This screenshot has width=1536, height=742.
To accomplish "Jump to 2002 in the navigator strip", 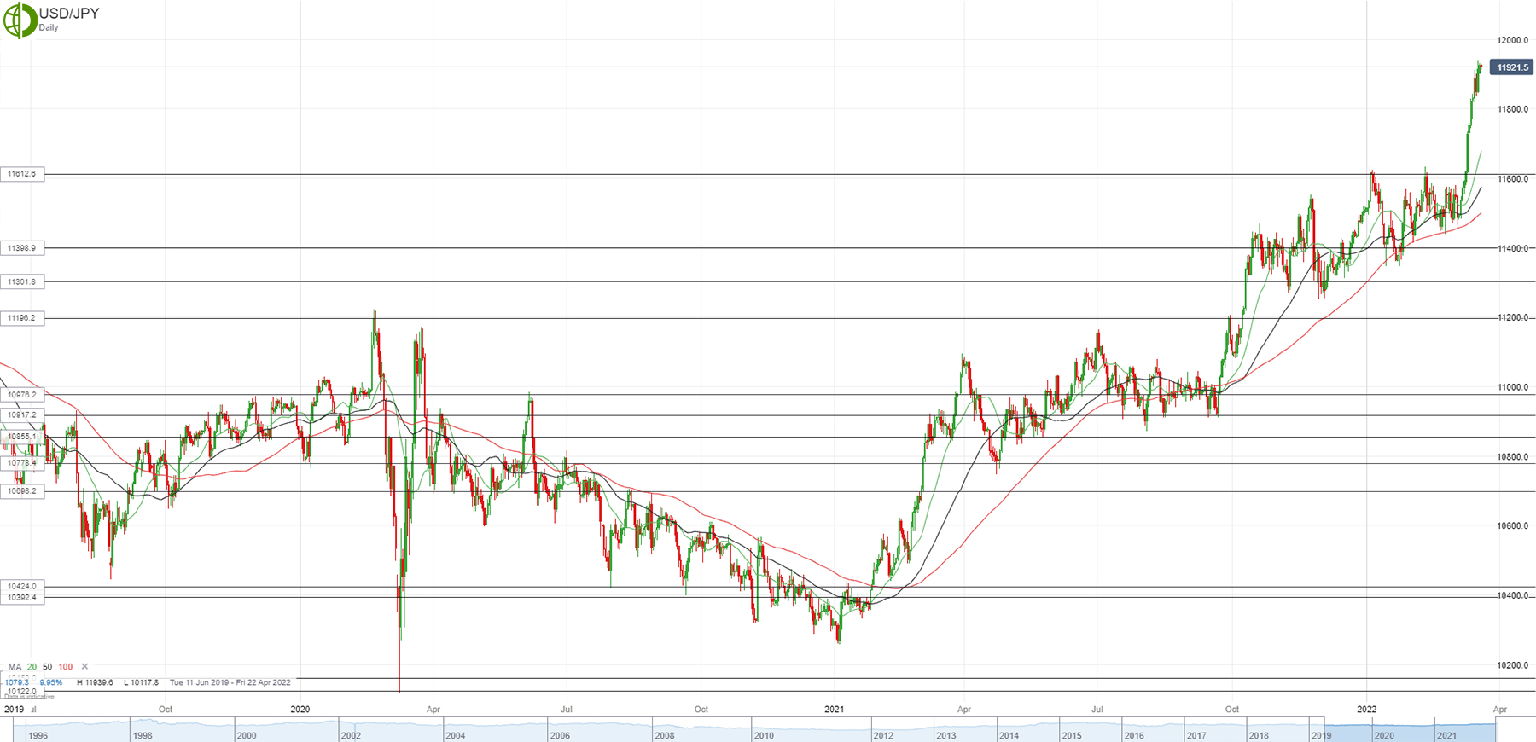I will click(x=351, y=735).
